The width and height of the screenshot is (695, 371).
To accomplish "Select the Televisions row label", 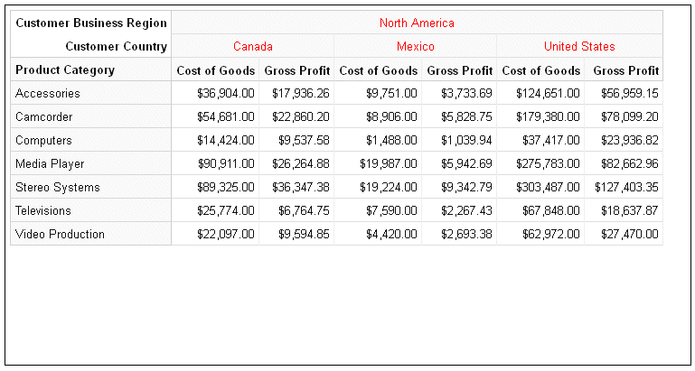I will [x=43, y=210].
